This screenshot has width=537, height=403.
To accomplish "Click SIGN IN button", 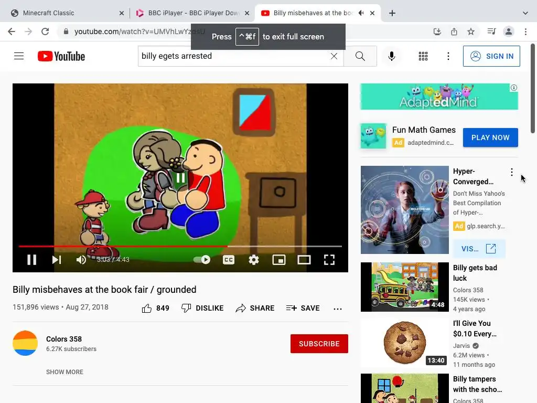I will (x=491, y=56).
